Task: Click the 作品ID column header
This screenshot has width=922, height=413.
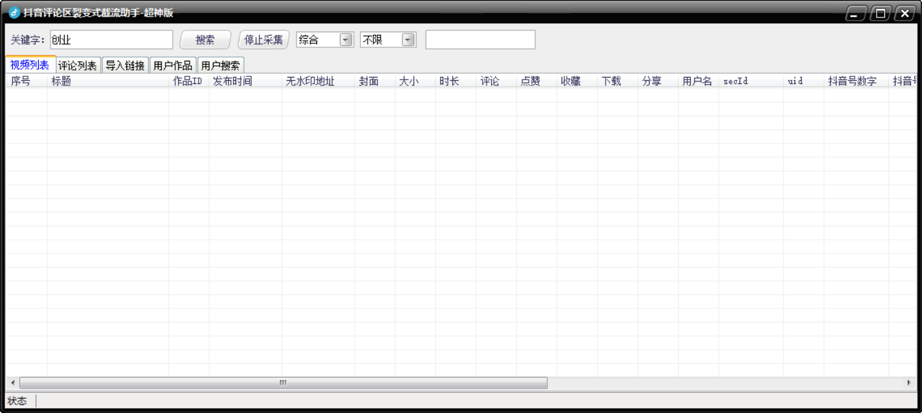Action: [x=189, y=81]
